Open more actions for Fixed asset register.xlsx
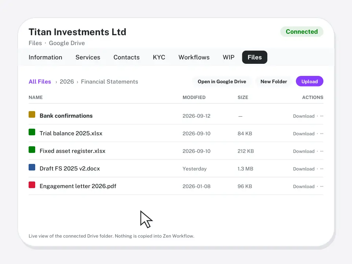Screen dimensions: 352x264 pos(322,151)
